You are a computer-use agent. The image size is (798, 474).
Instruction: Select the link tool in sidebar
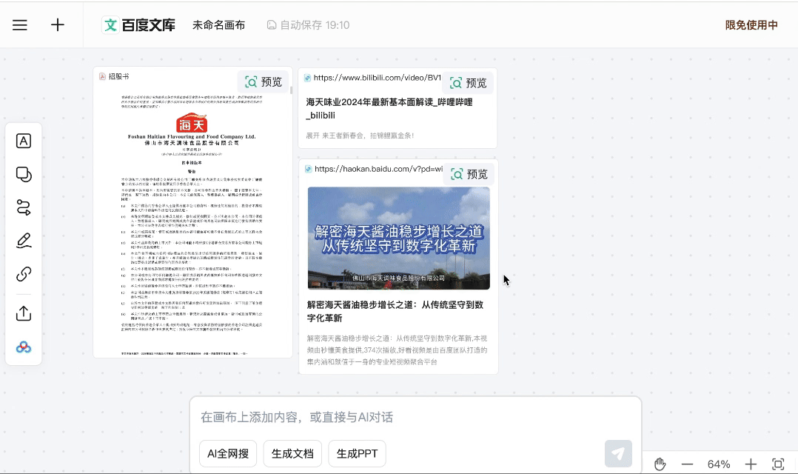click(x=24, y=274)
